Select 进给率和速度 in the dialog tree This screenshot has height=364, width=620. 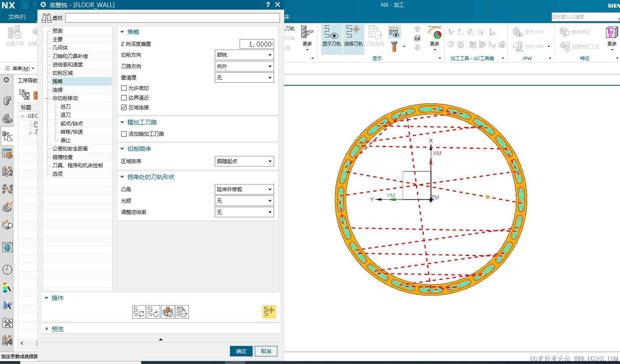click(x=68, y=65)
